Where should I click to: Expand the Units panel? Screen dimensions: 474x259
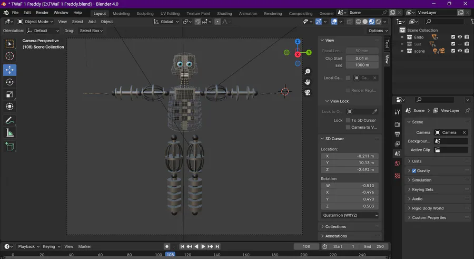pyautogui.click(x=416, y=161)
